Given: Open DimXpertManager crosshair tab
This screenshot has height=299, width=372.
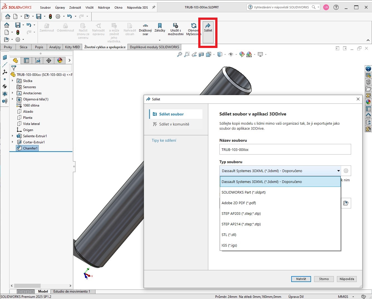Looking at the screenshot, I should (49, 61).
